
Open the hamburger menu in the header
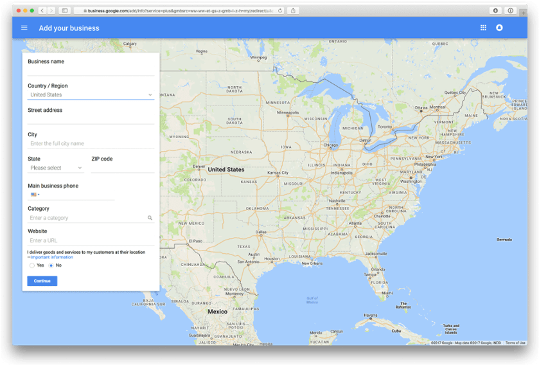click(24, 28)
